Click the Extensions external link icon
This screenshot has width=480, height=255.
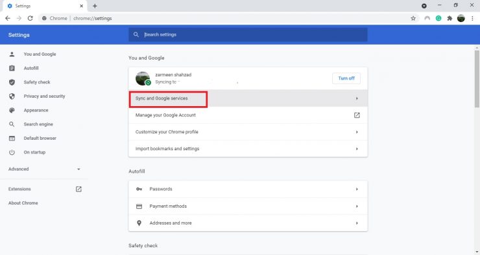click(78, 189)
